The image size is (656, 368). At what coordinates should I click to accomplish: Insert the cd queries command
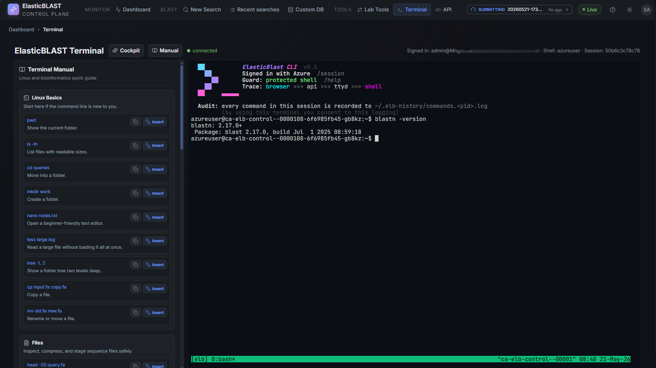[x=155, y=169]
